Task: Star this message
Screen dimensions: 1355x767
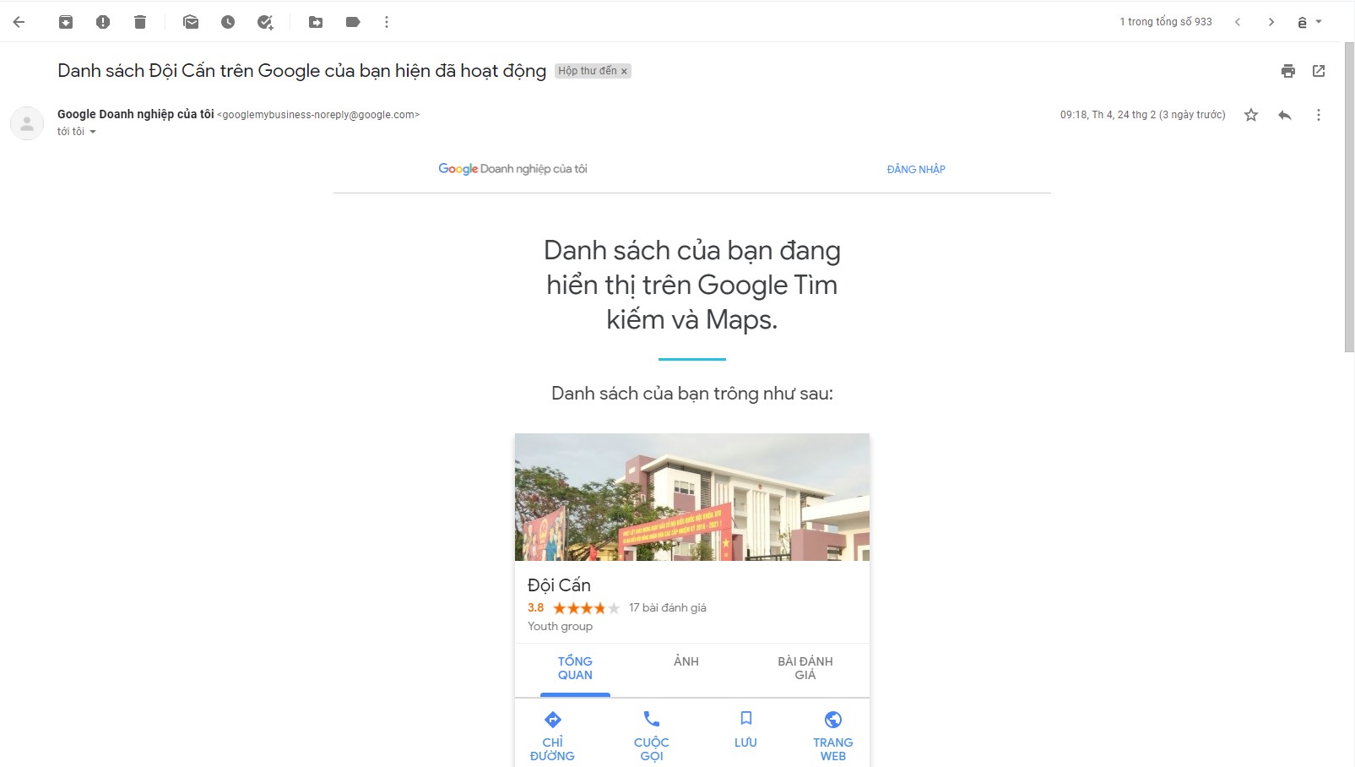Action: 1251,115
